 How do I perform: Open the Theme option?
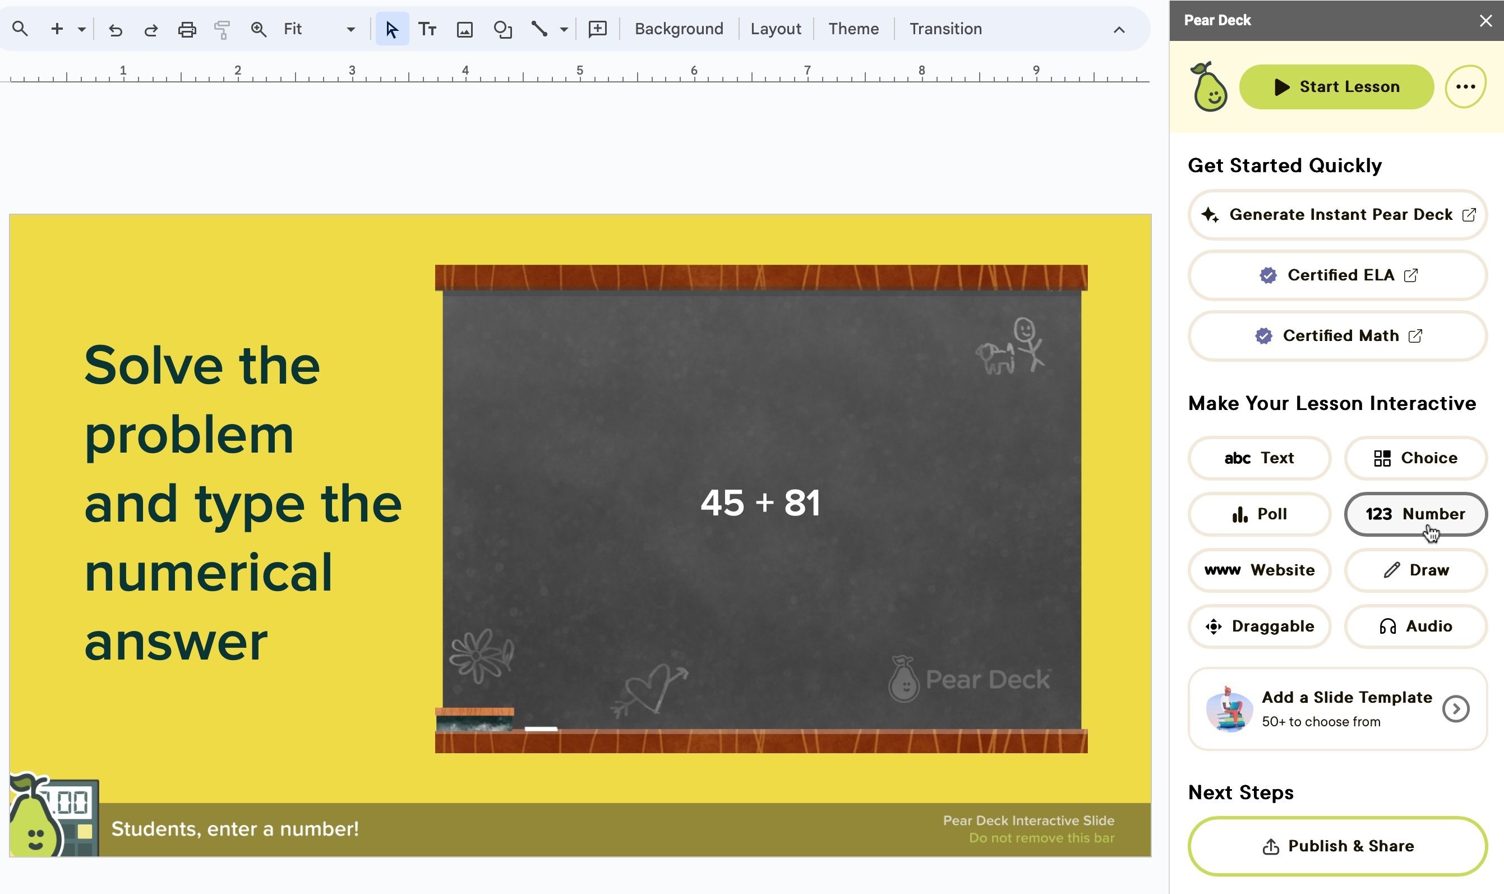click(x=853, y=29)
